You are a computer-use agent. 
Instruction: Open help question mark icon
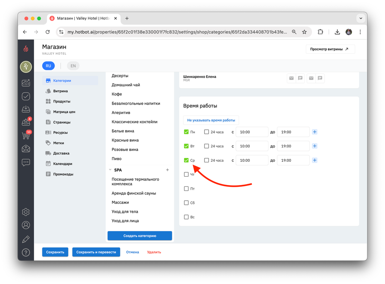click(x=26, y=252)
